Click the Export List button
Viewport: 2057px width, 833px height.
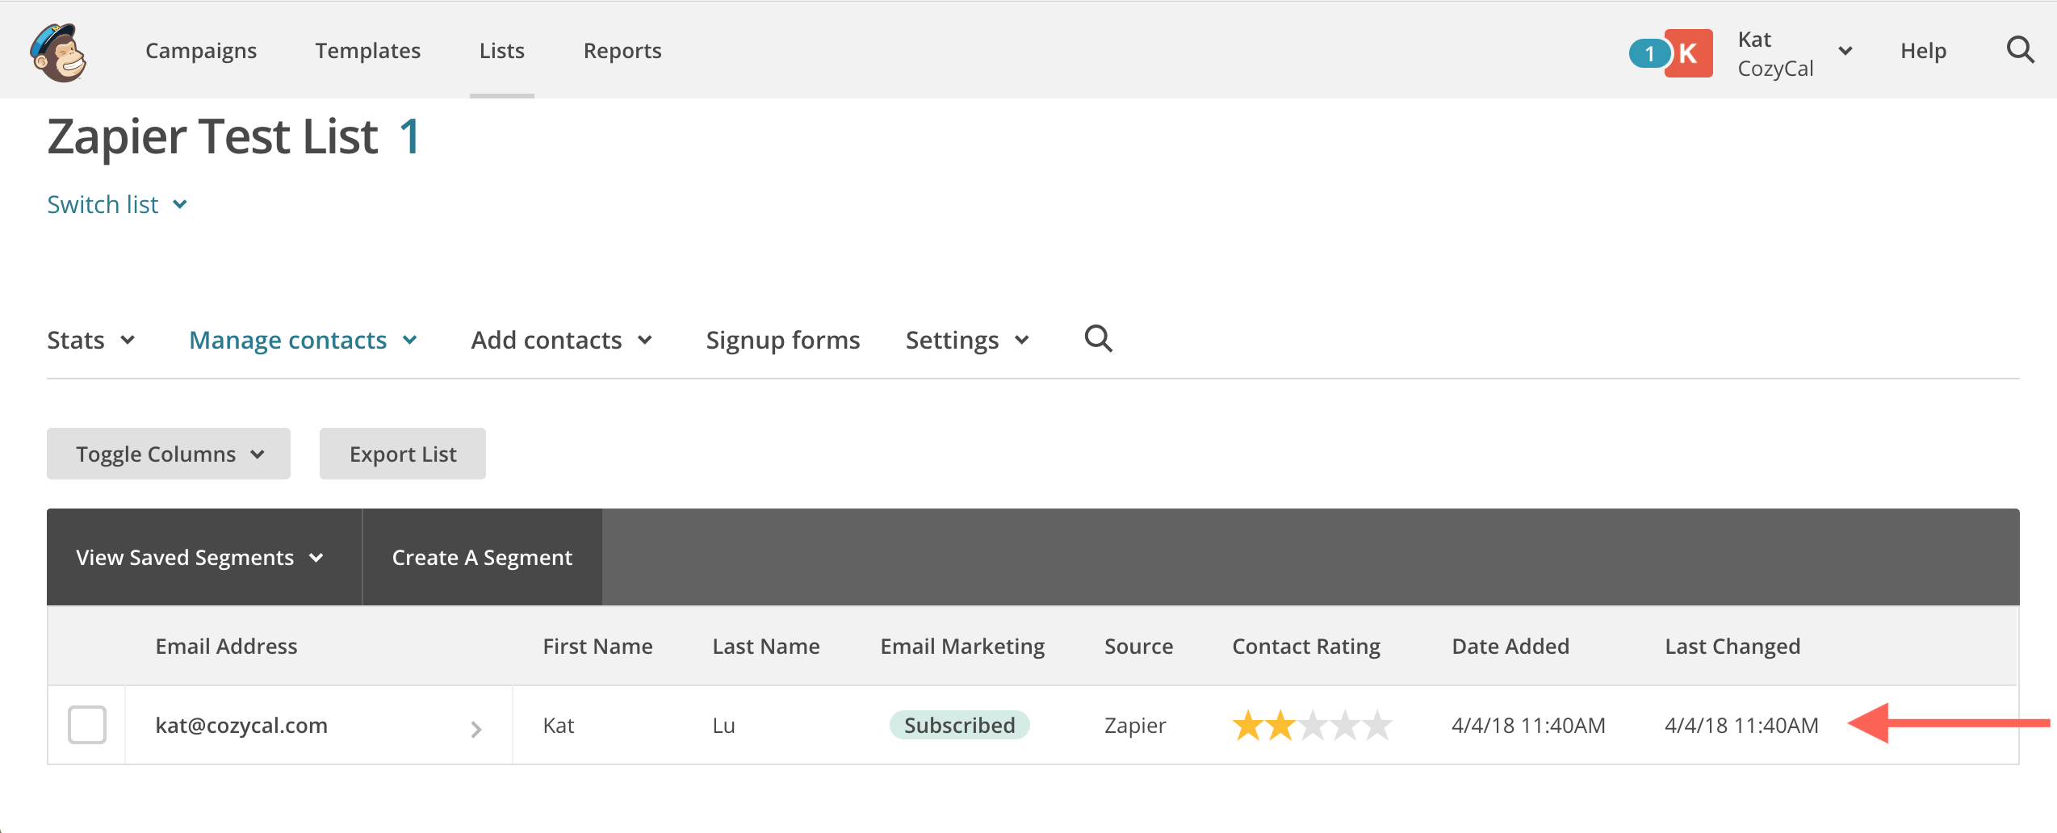coord(403,454)
